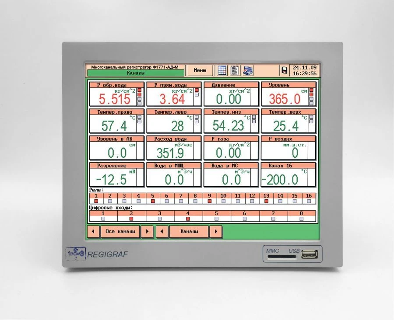Open the Меню button at the top
Screen dimensions: 394x320
pos(199,70)
